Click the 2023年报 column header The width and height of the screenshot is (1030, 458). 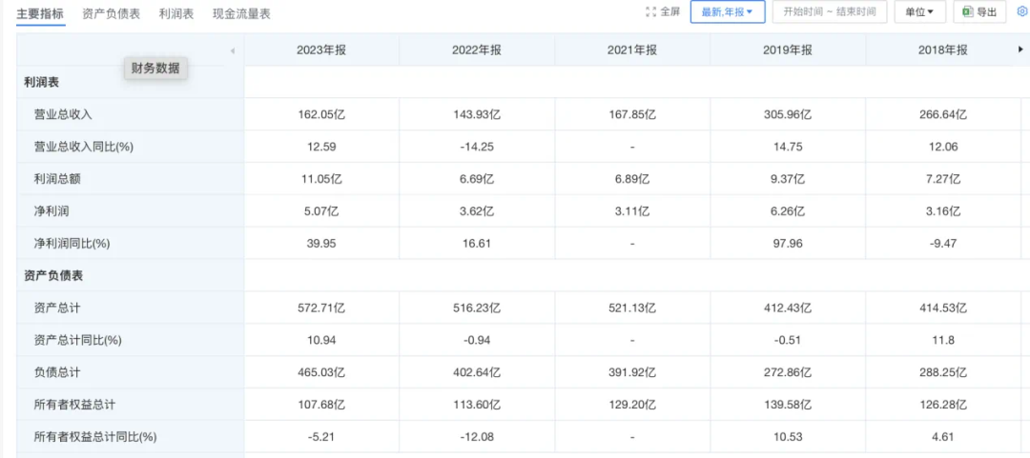pos(321,50)
